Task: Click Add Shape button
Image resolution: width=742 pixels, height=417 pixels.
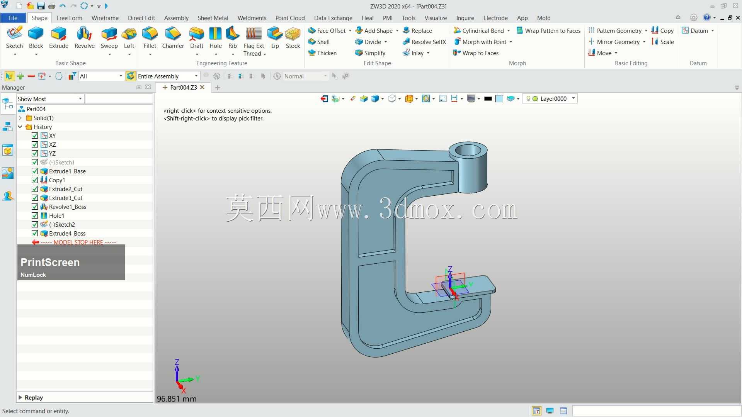Action: [374, 31]
